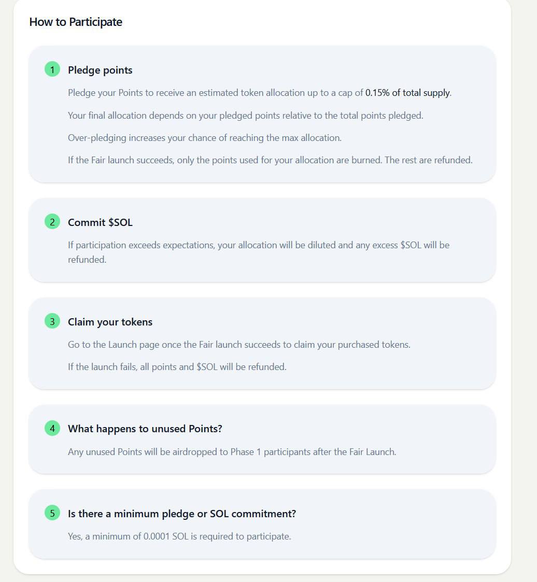Click 'Your final allocation depends' sentence
The image size is (537, 582).
point(245,116)
